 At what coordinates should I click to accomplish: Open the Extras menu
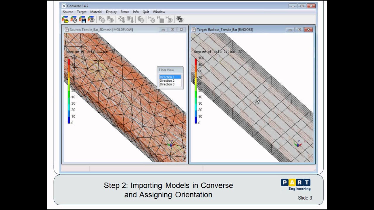tap(125, 12)
